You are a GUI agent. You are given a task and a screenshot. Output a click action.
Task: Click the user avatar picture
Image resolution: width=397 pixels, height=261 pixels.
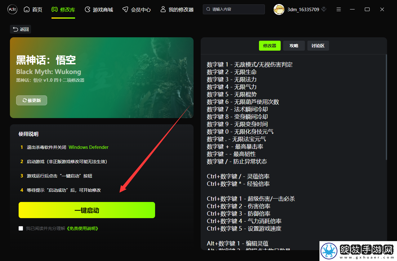click(x=279, y=9)
